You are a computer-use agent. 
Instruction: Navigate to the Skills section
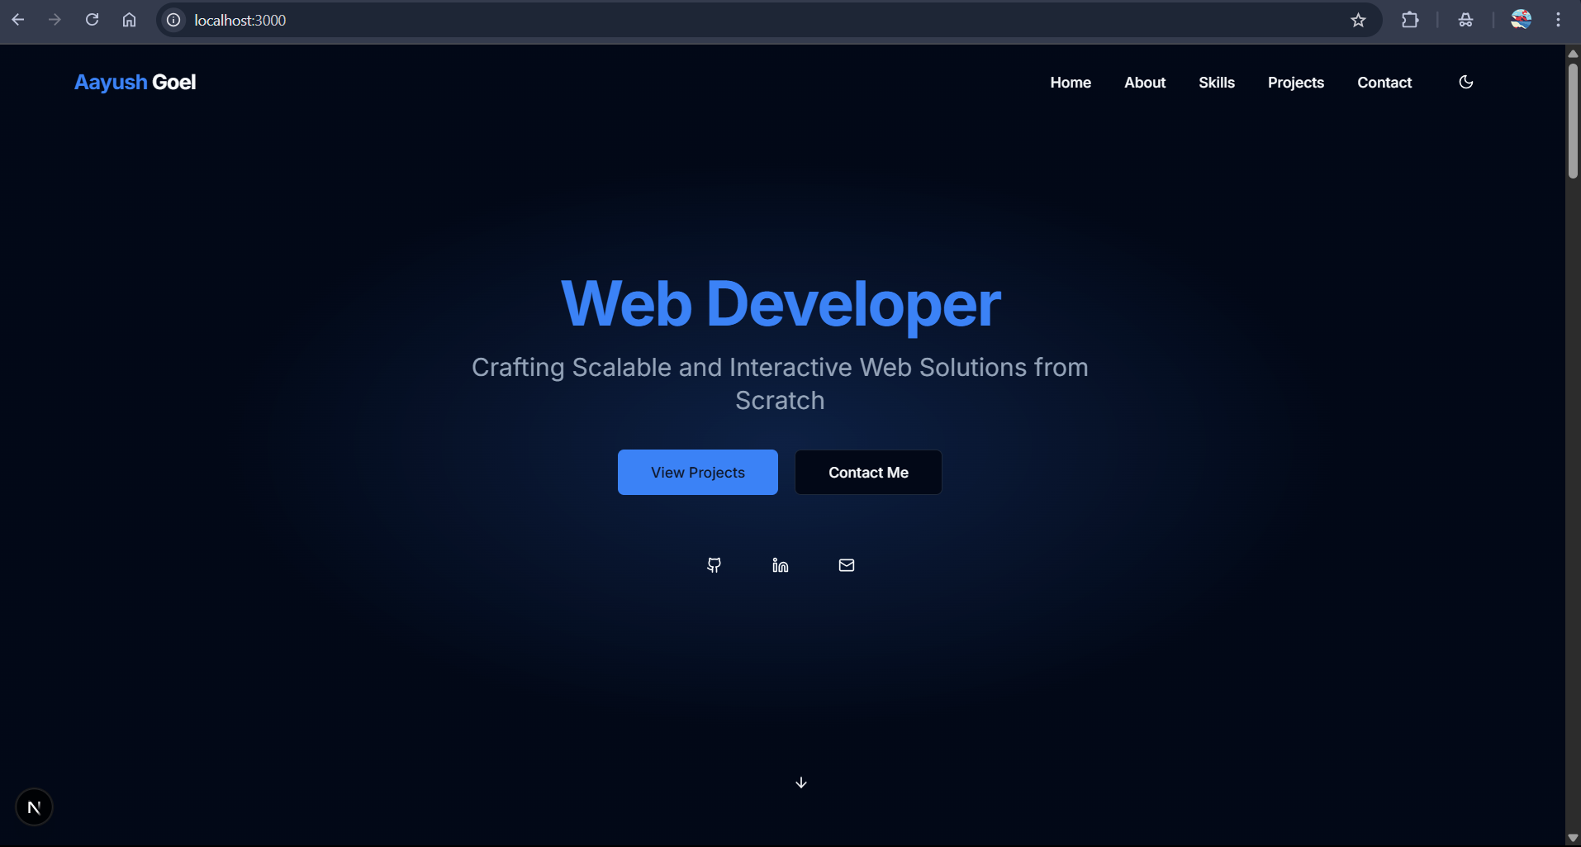click(x=1216, y=82)
